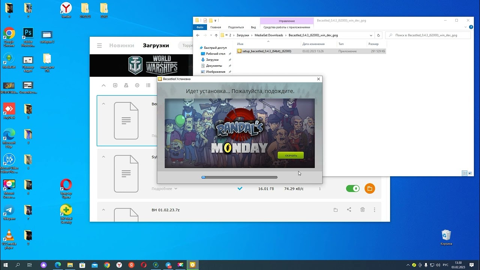
Task: Collapse the BH 01.02.23.7z download card
Action: 104,210
